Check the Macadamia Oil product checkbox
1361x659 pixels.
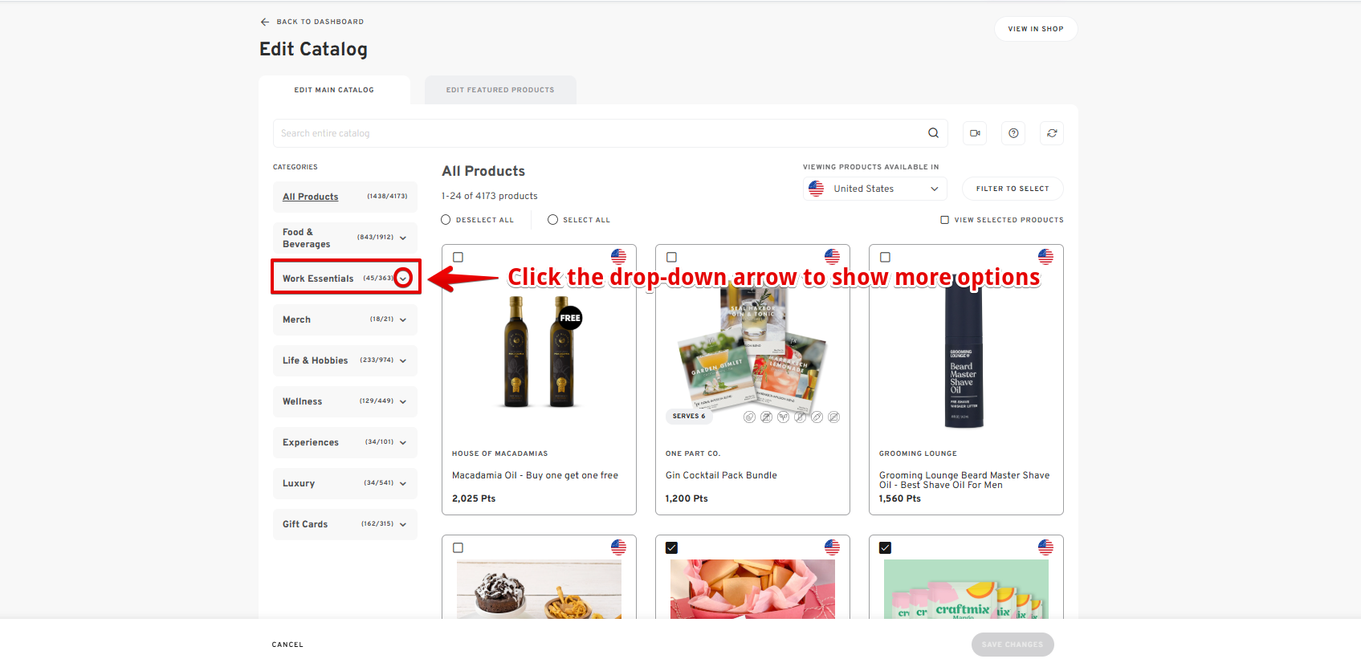458,258
